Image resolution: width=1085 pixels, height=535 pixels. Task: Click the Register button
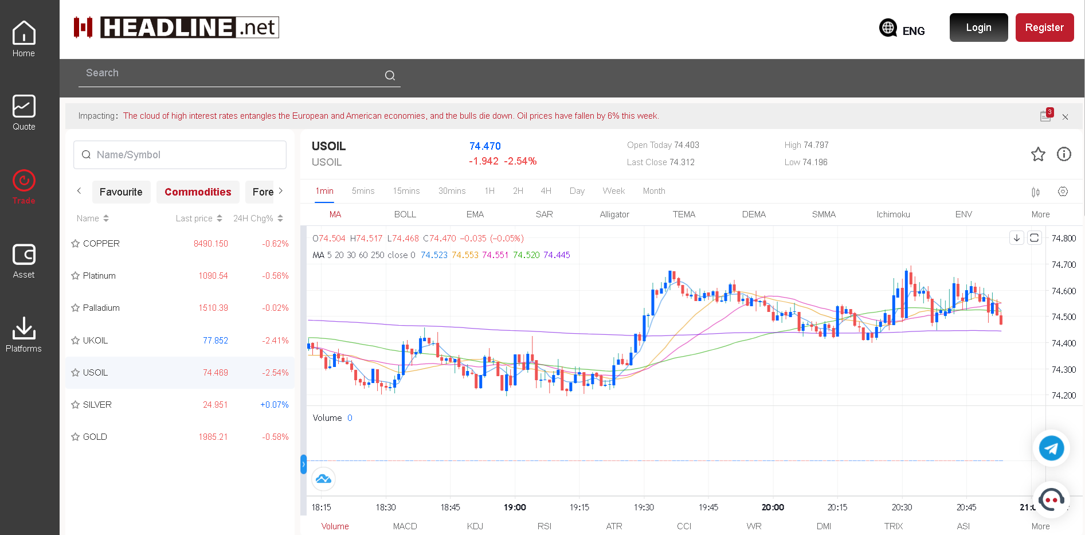[x=1044, y=28]
